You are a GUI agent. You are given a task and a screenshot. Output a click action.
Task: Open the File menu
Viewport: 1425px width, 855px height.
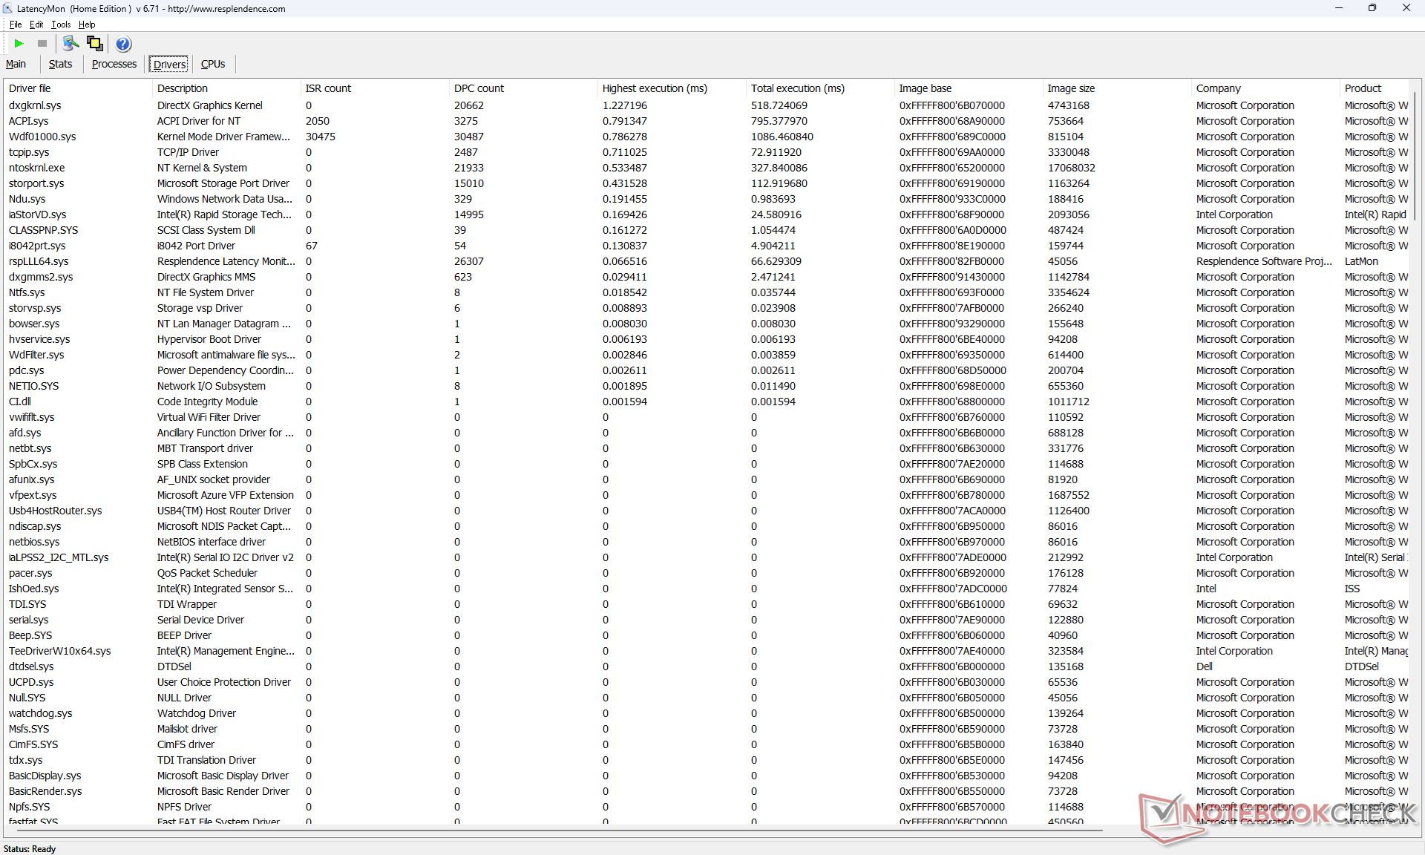click(16, 24)
